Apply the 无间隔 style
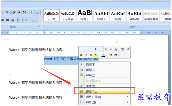The height and width of the screenshot is (106, 172). 68,15
